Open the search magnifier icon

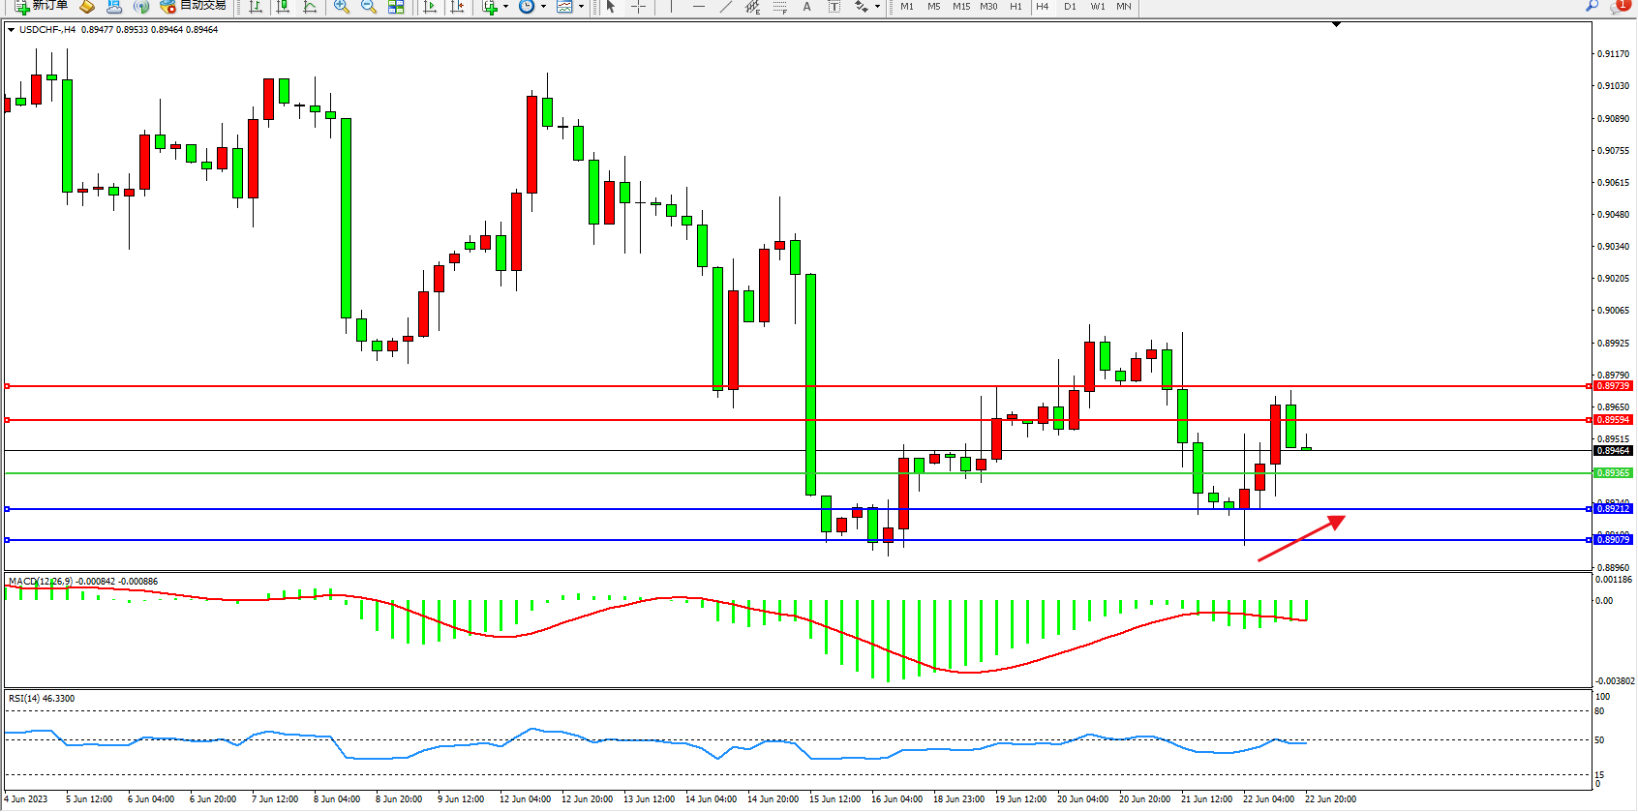pyautogui.click(x=1592, y=6)
